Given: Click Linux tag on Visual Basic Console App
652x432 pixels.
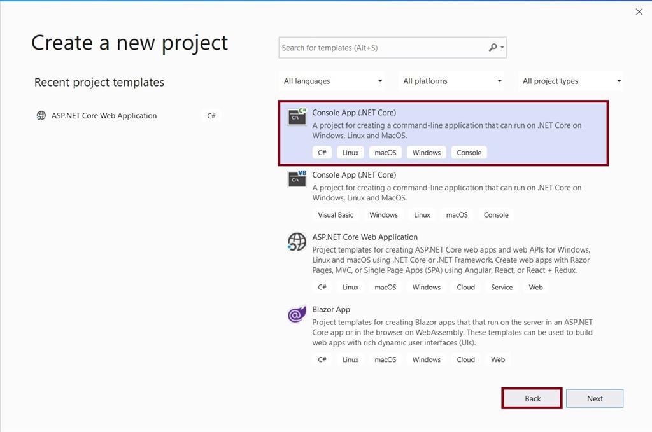Looking at the screenshot, I should click(x=422, y=215).
